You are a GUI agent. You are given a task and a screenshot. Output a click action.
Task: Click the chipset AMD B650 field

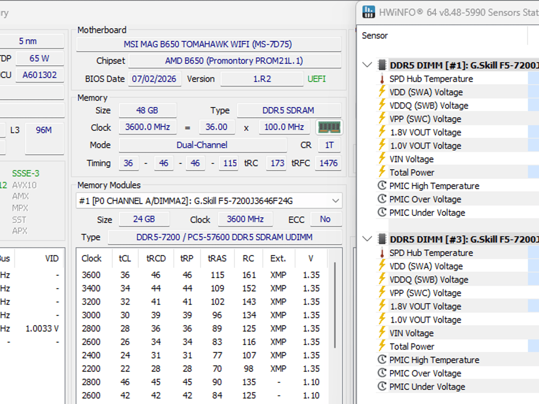point(235,61)
